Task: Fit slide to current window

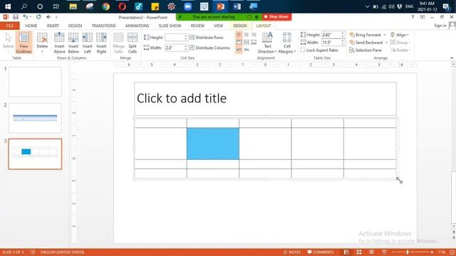Action: coord(452,252)
